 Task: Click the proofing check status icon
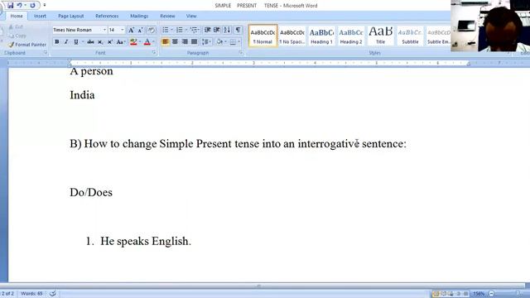tap(53, 293)
